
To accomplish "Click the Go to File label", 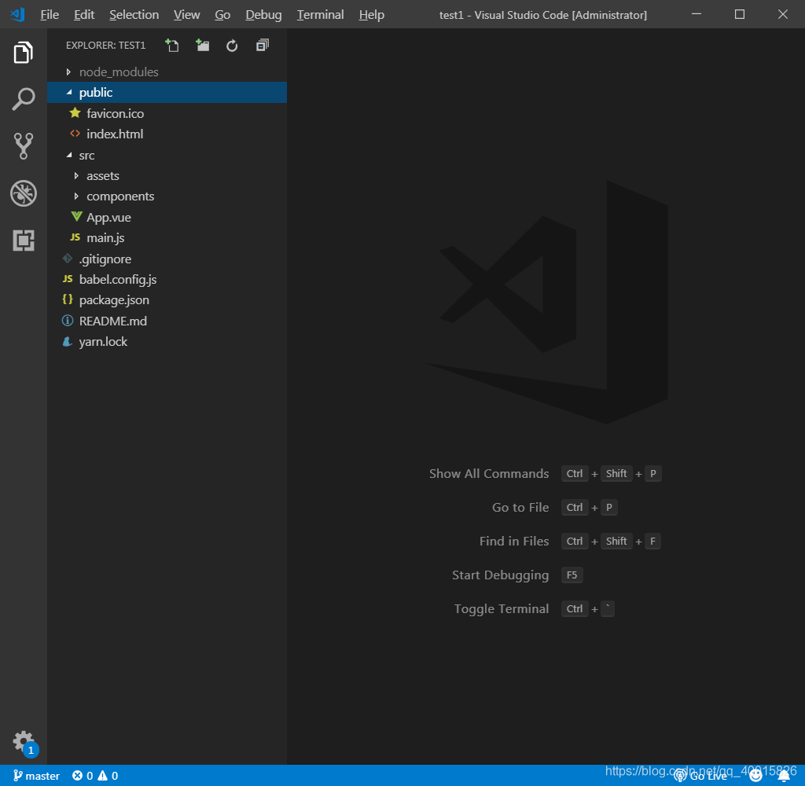I will [x=520, y=507].
